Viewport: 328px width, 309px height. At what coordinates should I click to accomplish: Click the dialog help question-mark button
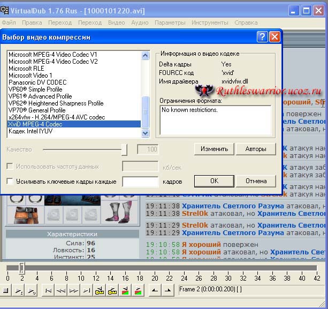coord(262,37)
